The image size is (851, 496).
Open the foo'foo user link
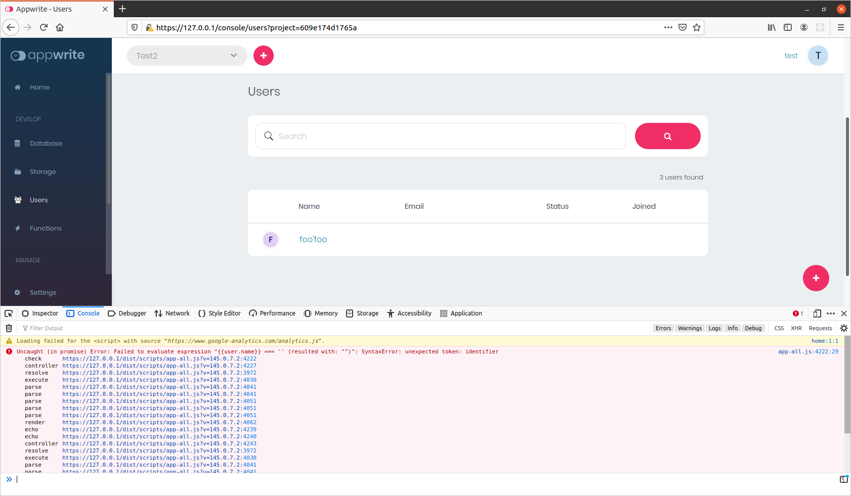tap(313, 239)
